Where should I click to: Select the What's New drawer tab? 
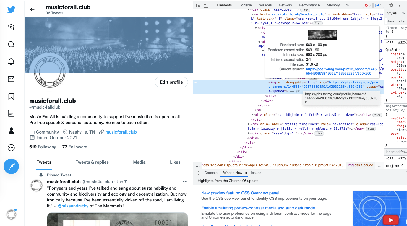[x=233, y=173]
